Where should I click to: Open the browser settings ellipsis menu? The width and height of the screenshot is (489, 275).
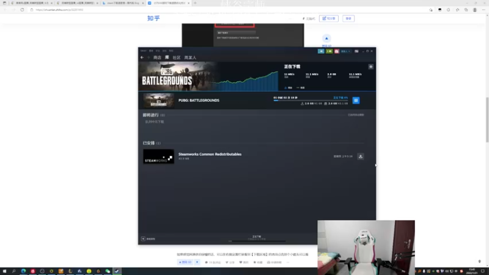coord(483,10)
